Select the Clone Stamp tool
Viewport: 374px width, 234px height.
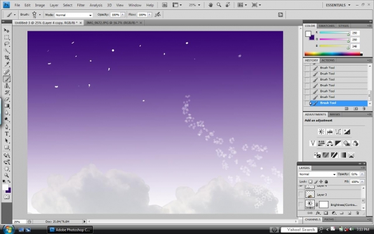7,85
